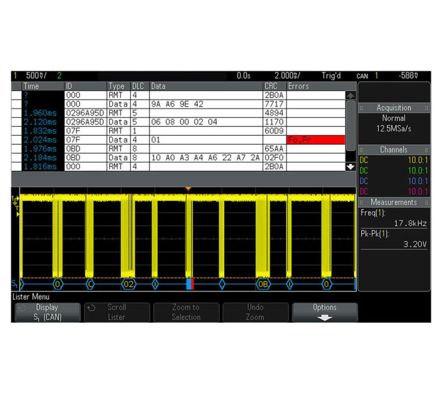Click the timebase 2.000ms/ readout
The width and height of the screenshot is (442, 404).
click(x=287, y=76)
